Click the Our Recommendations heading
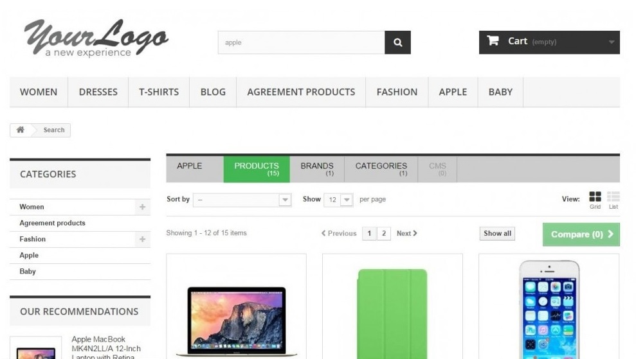 click(79, 311)
